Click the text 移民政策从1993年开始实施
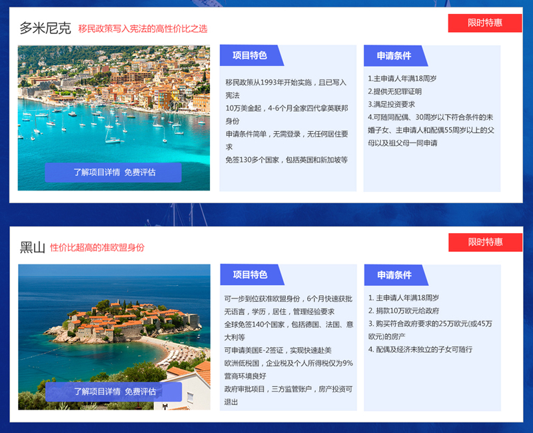This screenshot has width=533, height=433. click(x=268, y=83)
